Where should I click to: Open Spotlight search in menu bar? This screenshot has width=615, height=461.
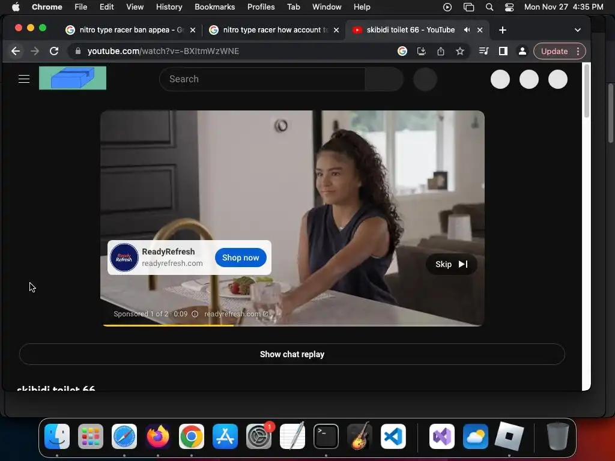coord(489,7)
